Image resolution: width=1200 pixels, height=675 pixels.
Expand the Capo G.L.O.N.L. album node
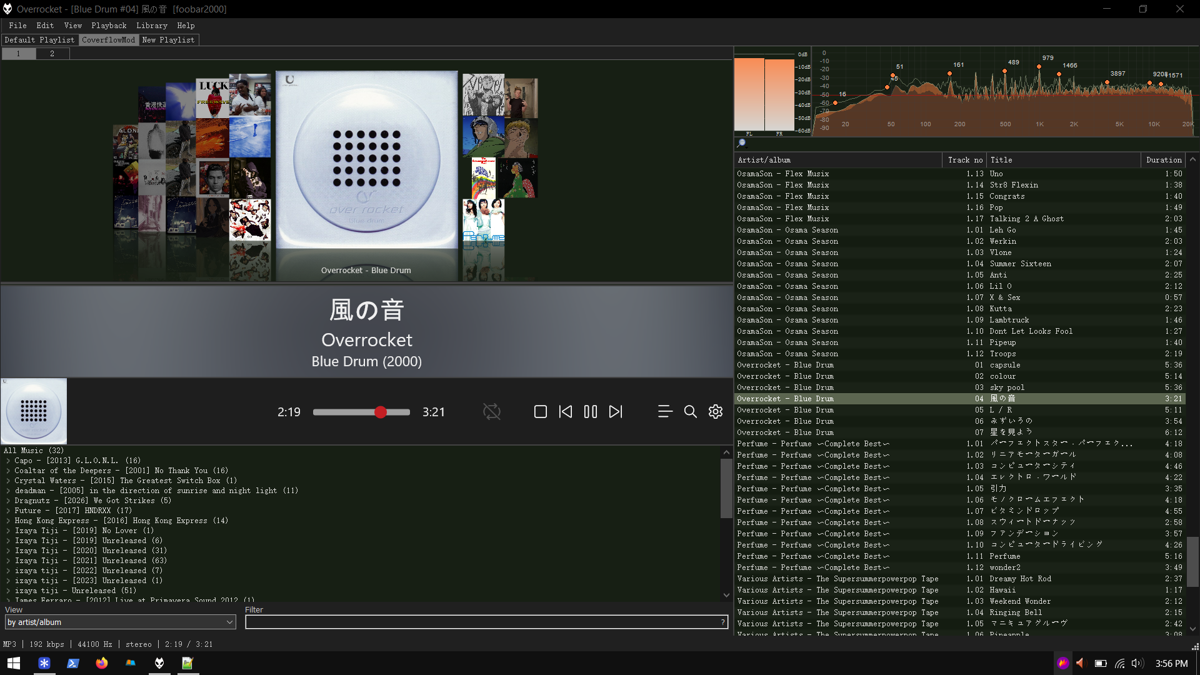coord(8,461)
